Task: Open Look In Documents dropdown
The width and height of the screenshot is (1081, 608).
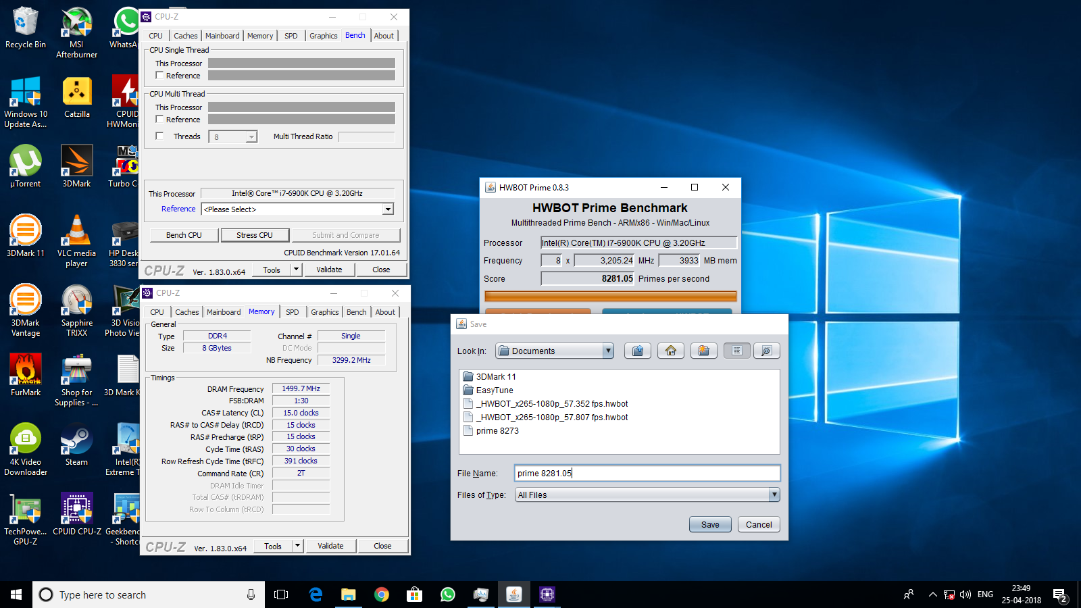Action: (x=555, y=351)
